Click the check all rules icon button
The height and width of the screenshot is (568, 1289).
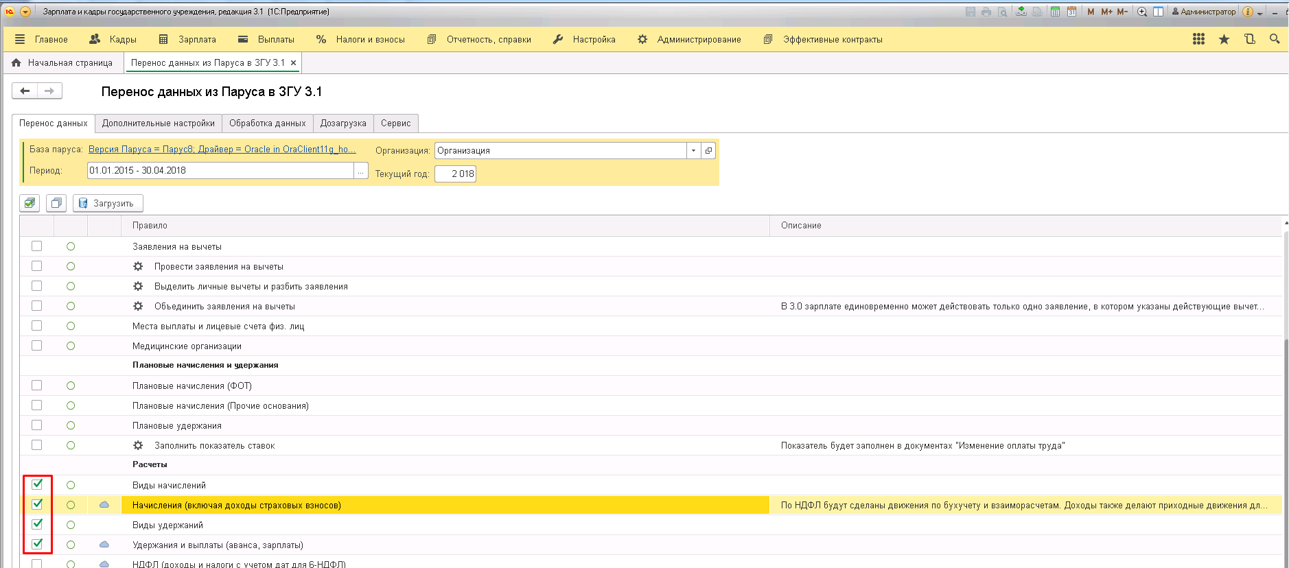[x=30, y=203]
